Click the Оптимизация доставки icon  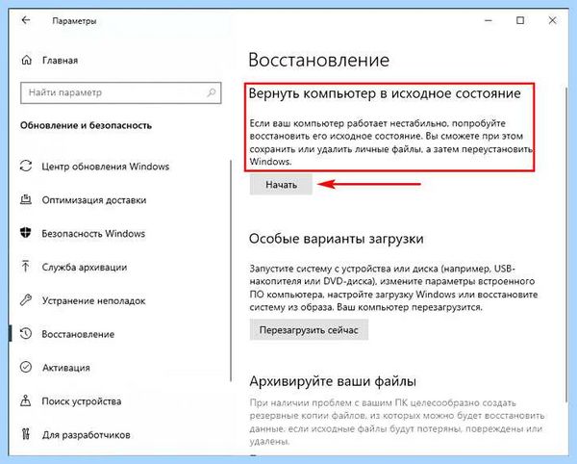(26, 199)
